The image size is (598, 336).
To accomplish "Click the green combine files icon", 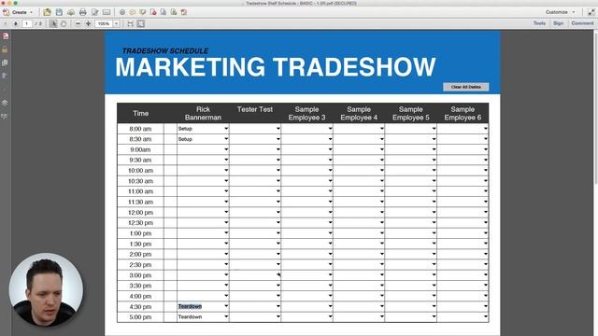I will [174, 12].
